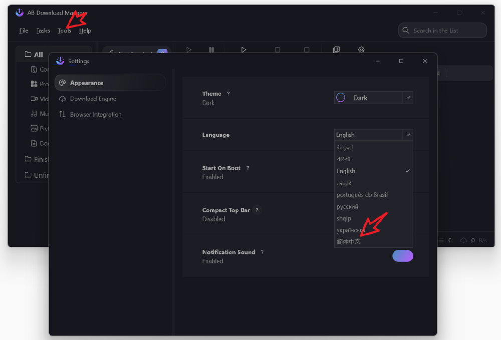
Task: Click the Language dropdown showing English
Action: click(x=373, y=135)
